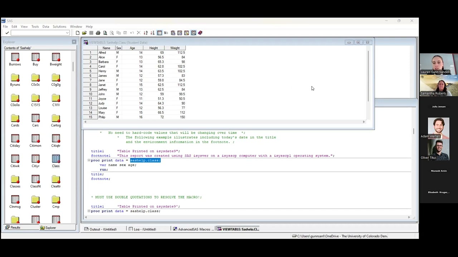Open the command box dropdown arrow
The image size is (458, 257).
(x=67, y=33)
